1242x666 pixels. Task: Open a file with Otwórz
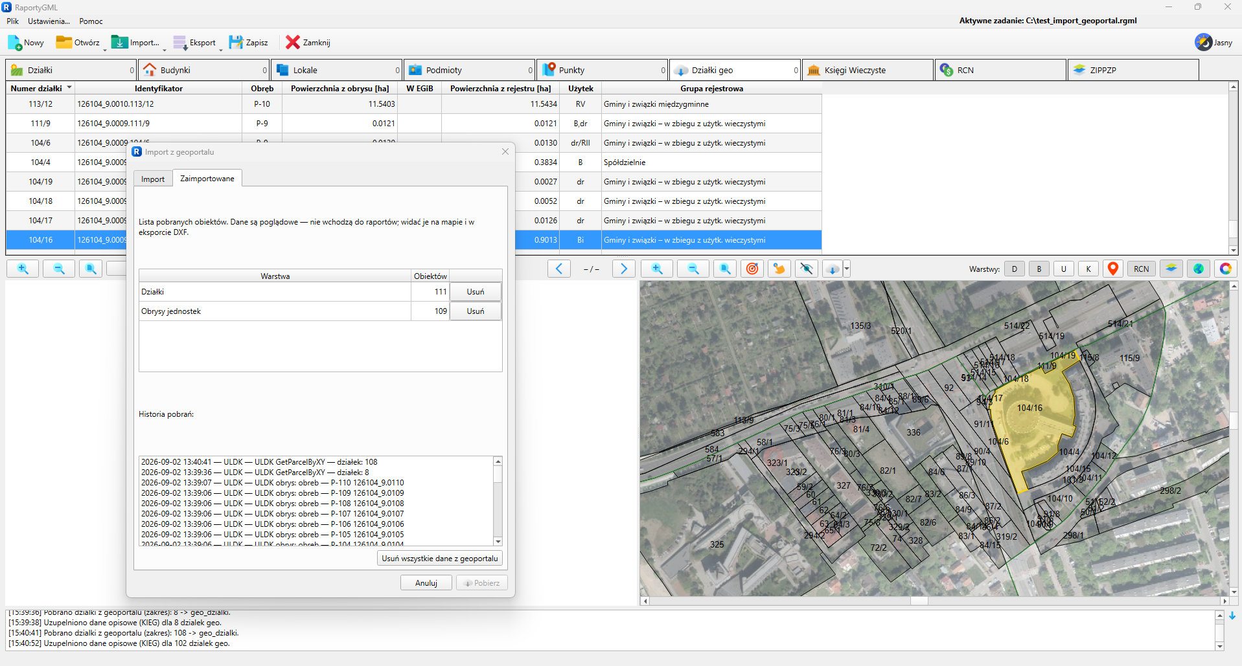coord(78,43)
